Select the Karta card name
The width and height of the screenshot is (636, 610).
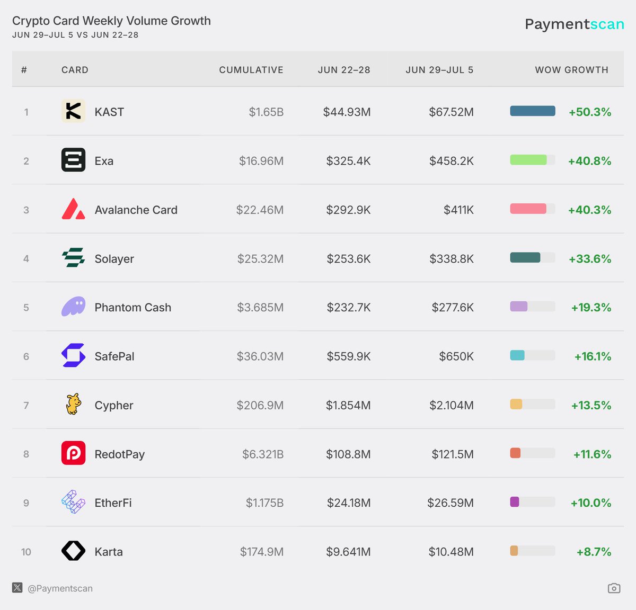109,552
